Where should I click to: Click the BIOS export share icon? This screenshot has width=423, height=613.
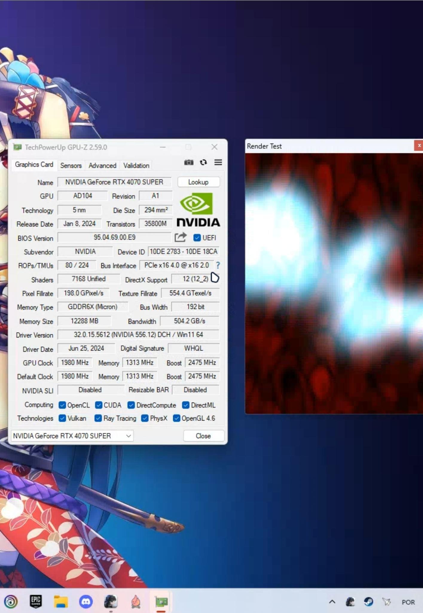[x=181, y=237]
